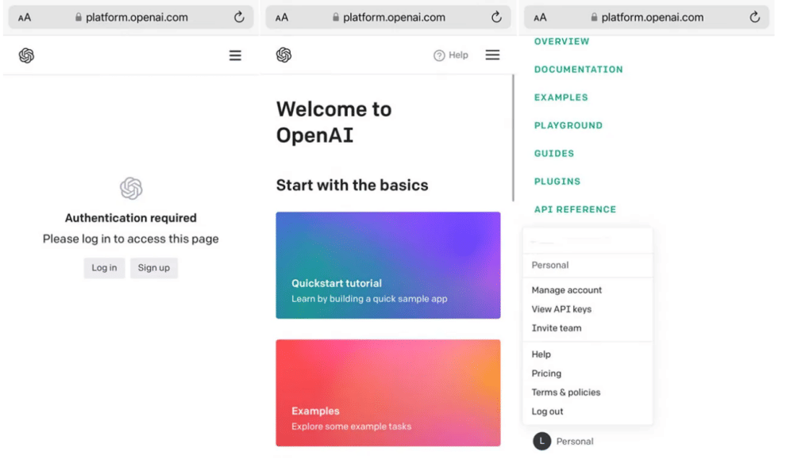794x459 pixels.
Task: Click the round L avatar icon
Action: [542, 442]
